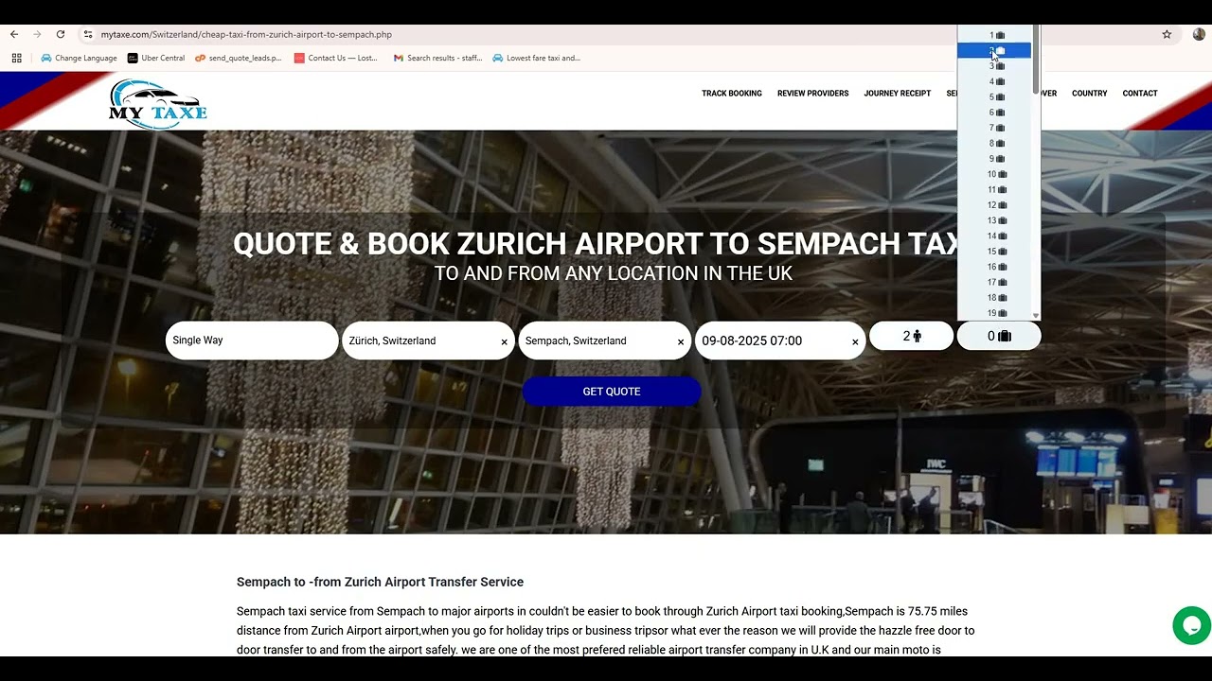
Task: Open the Review Providers menu item
Action: click(x=812, y=94)
